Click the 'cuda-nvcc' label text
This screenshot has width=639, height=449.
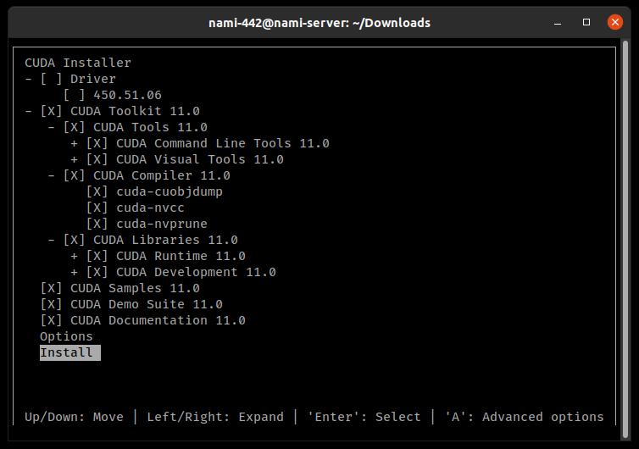[x=150, y=208]
